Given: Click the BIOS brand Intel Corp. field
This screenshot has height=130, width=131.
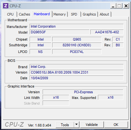Looking at the screenshot, I should (x=77, y=67).
